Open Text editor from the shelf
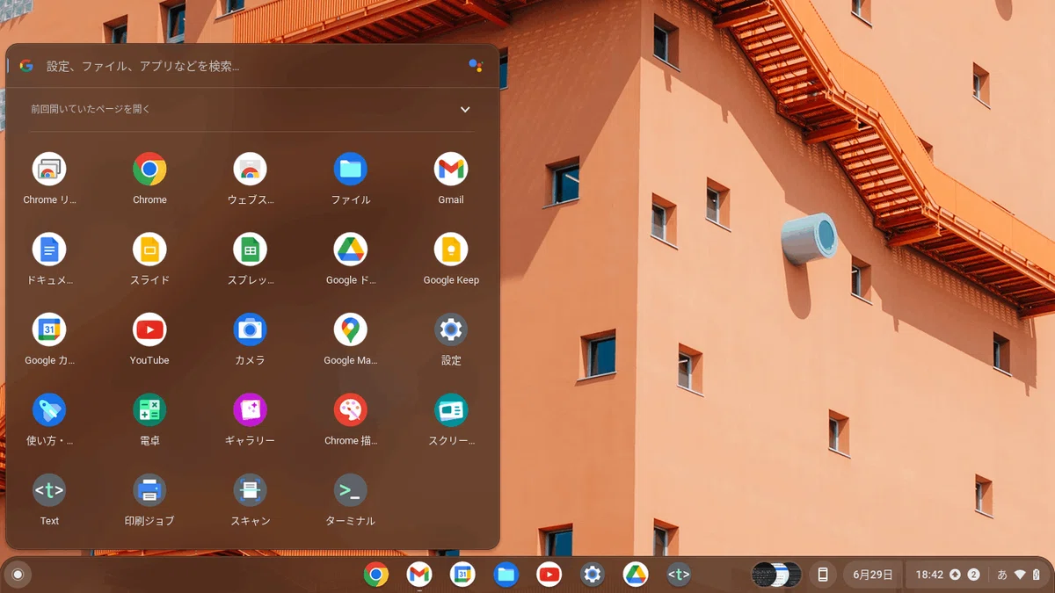The height and width of the screenshot is (593, 1055). point(679,575)
